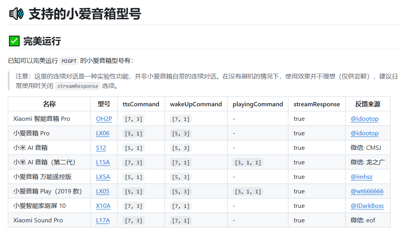Open the L17A model link

tap(103, 220)
